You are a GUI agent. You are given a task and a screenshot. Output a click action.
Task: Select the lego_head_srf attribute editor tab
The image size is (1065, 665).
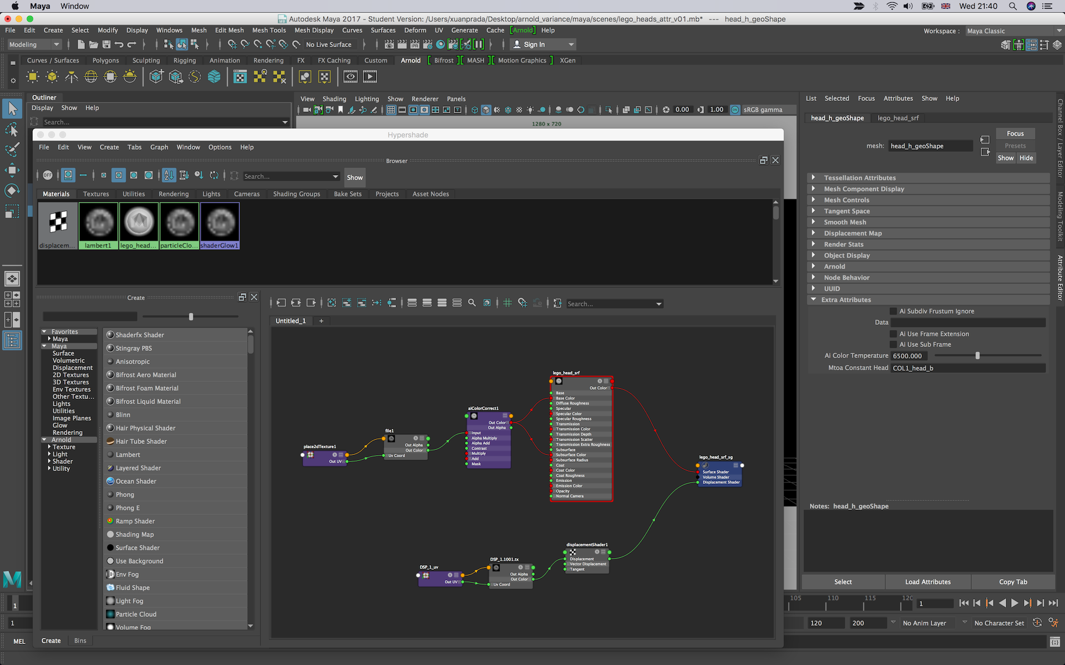(898, 118)
